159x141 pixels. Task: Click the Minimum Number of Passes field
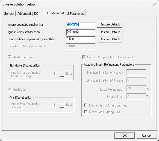[x=136, y=72]
